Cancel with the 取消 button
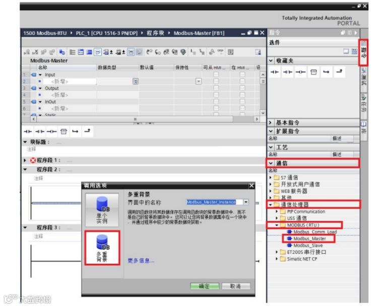The image size is (389, 307). point(236,286)
